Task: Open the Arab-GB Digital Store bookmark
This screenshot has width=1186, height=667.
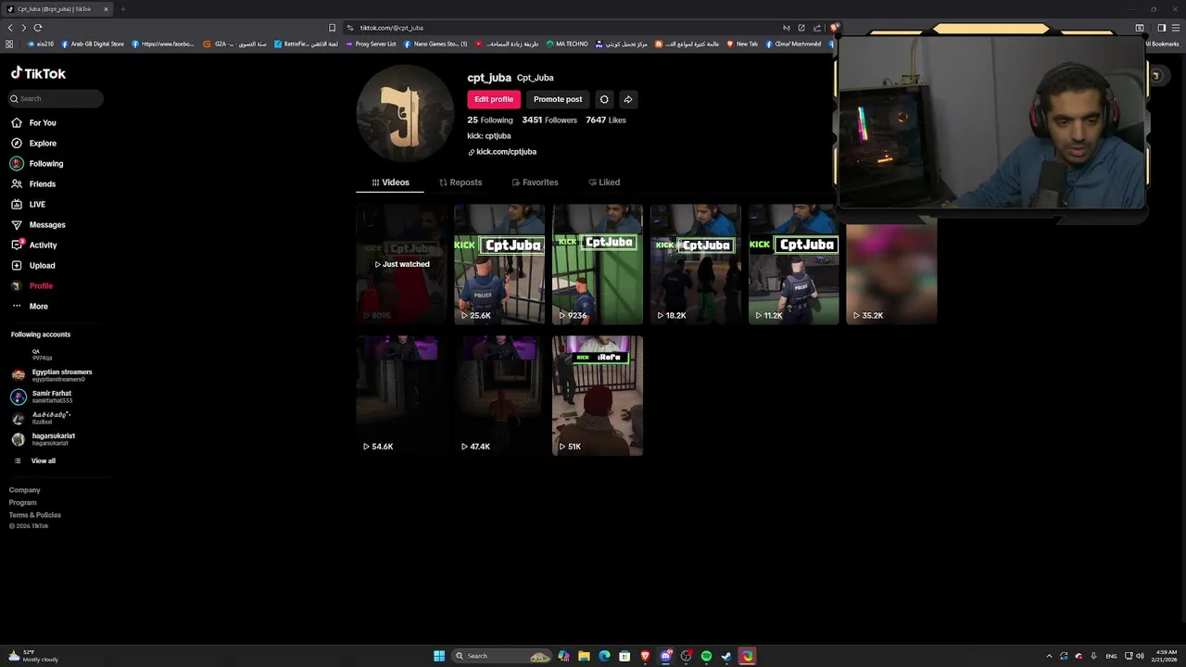Action: coord(93,44)
